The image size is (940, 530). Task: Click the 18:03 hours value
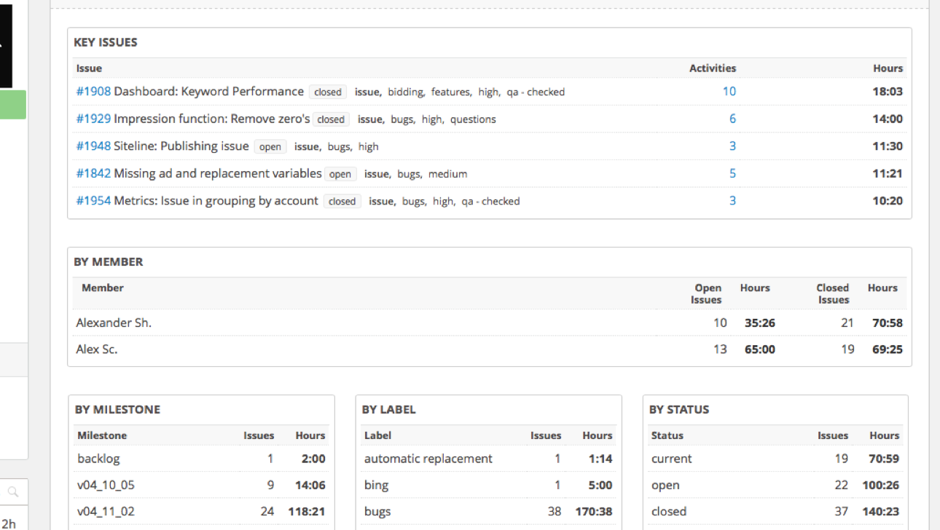coord(888,92)
